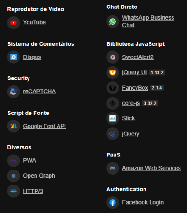Click the PWA link
Viewport: 187px width, 213px height.
(29, 161)
